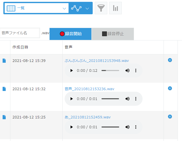Play the ぶんぶんぶん audio clip

click(71, 70)
